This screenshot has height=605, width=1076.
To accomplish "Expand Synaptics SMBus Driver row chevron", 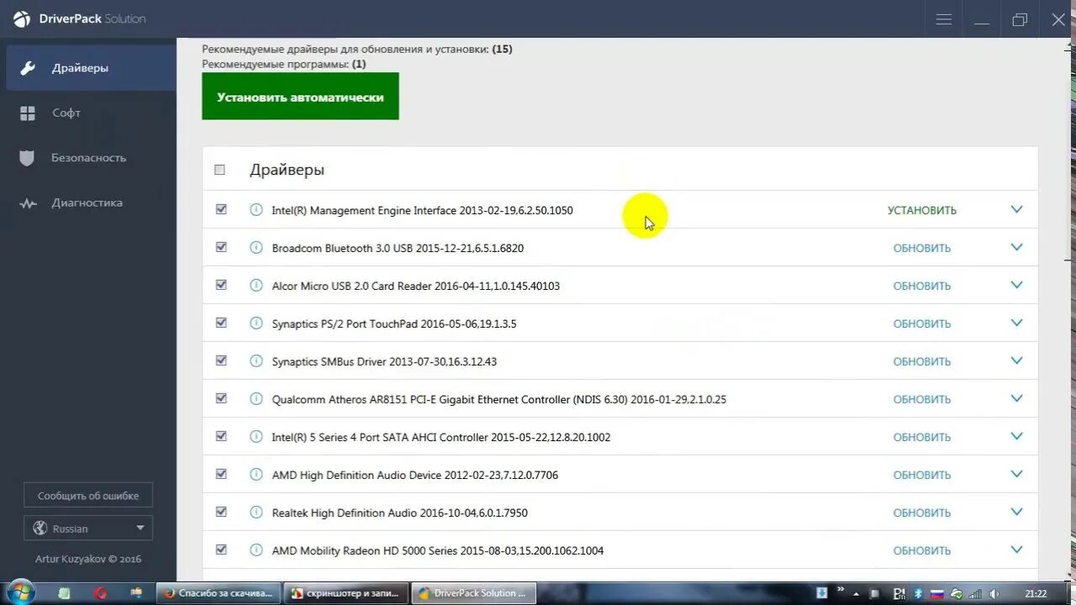I will [1016, 360].
